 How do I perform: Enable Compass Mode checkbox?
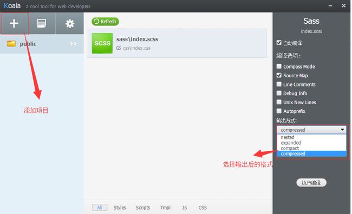pyautogui.click(x=279, y=66)
